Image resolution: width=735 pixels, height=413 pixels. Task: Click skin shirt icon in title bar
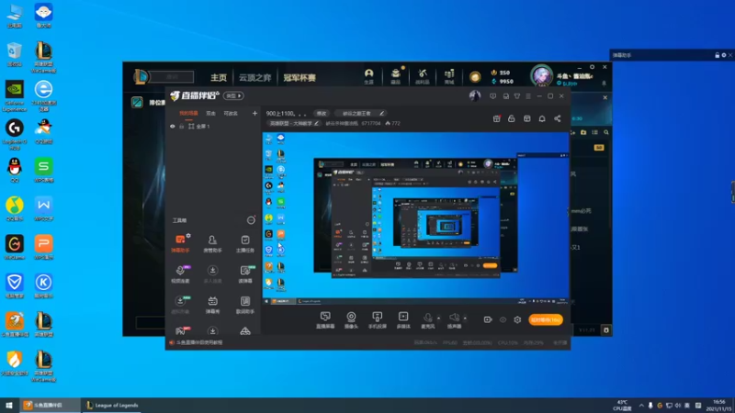coord(517,96)
